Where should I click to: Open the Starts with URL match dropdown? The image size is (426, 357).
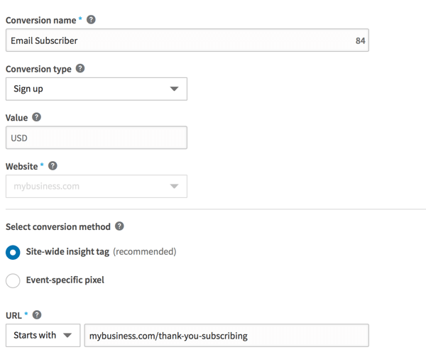click(x=43, y=335)
